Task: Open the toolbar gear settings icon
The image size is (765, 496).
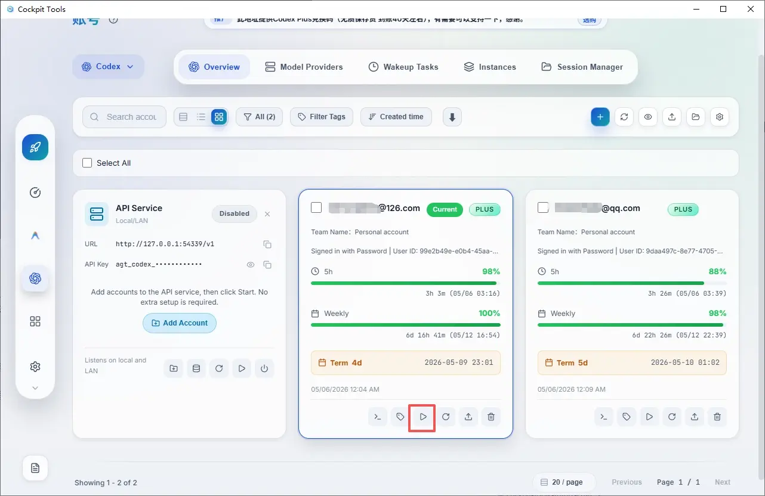Action: [720, 117]
